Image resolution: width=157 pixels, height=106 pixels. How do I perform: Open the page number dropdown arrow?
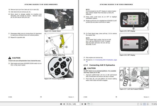point(80,104)
